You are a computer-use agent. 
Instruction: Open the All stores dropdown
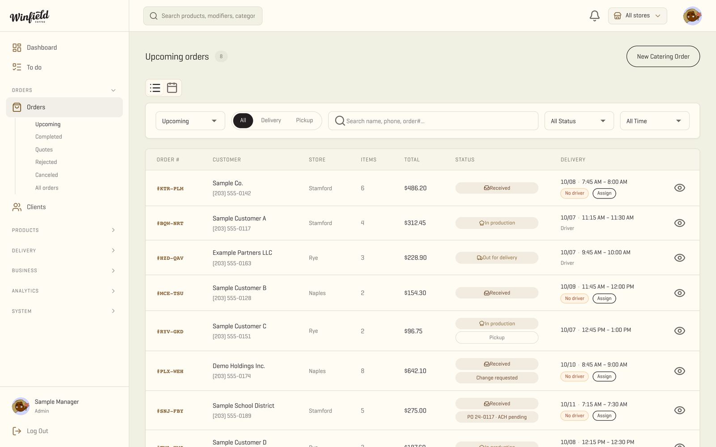click(x=637, y=16)
